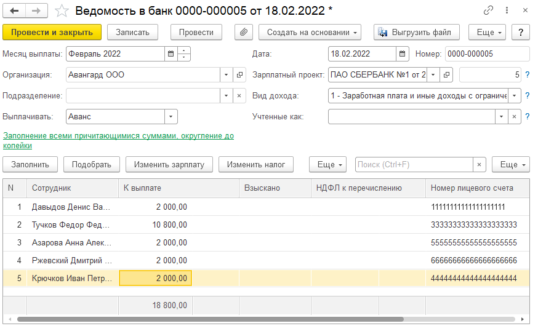Open the Заполнение всеми причитающимися суммами link

pyautogui.click(x=118, y=140)
